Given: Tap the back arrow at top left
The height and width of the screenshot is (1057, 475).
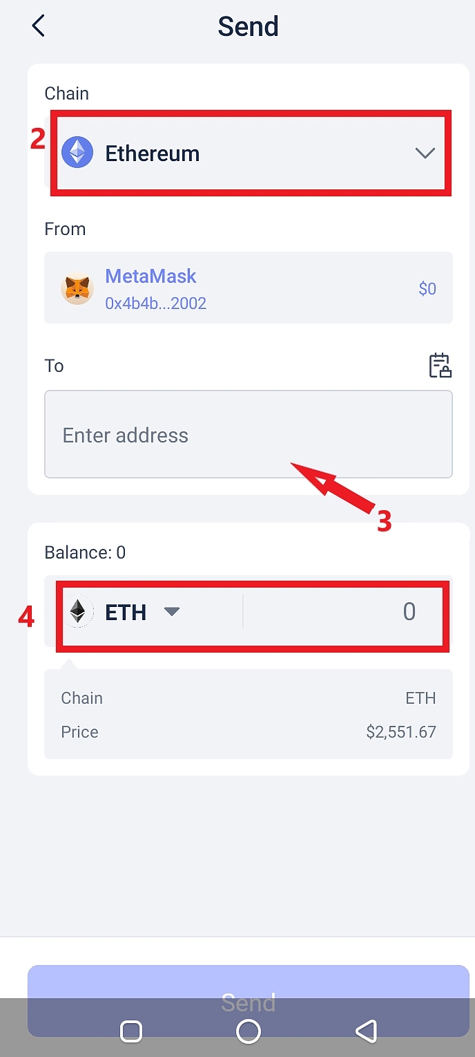Looking at the screenshot, I should 39,26.
